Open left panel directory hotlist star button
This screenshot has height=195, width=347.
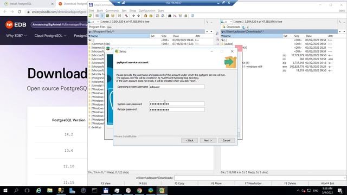pos(207,31)
